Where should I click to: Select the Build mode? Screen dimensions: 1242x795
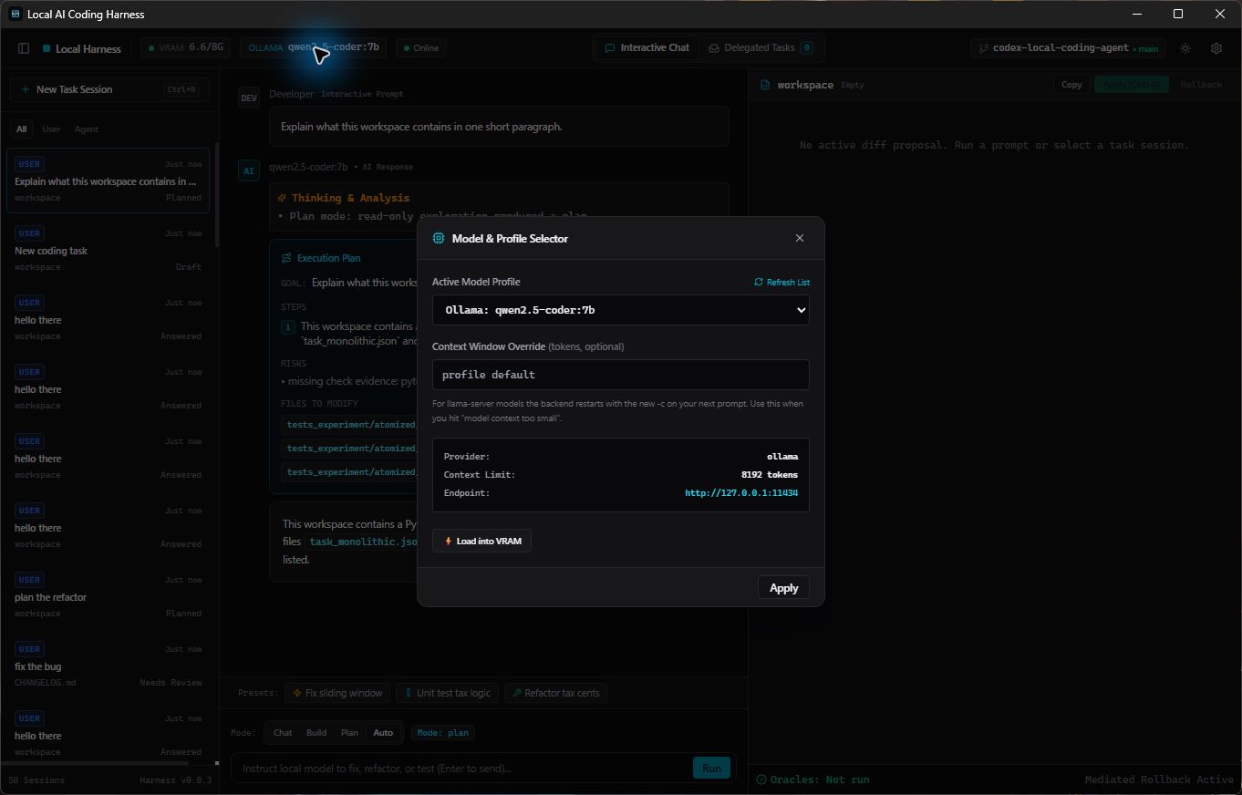click(x=316, y=733)
